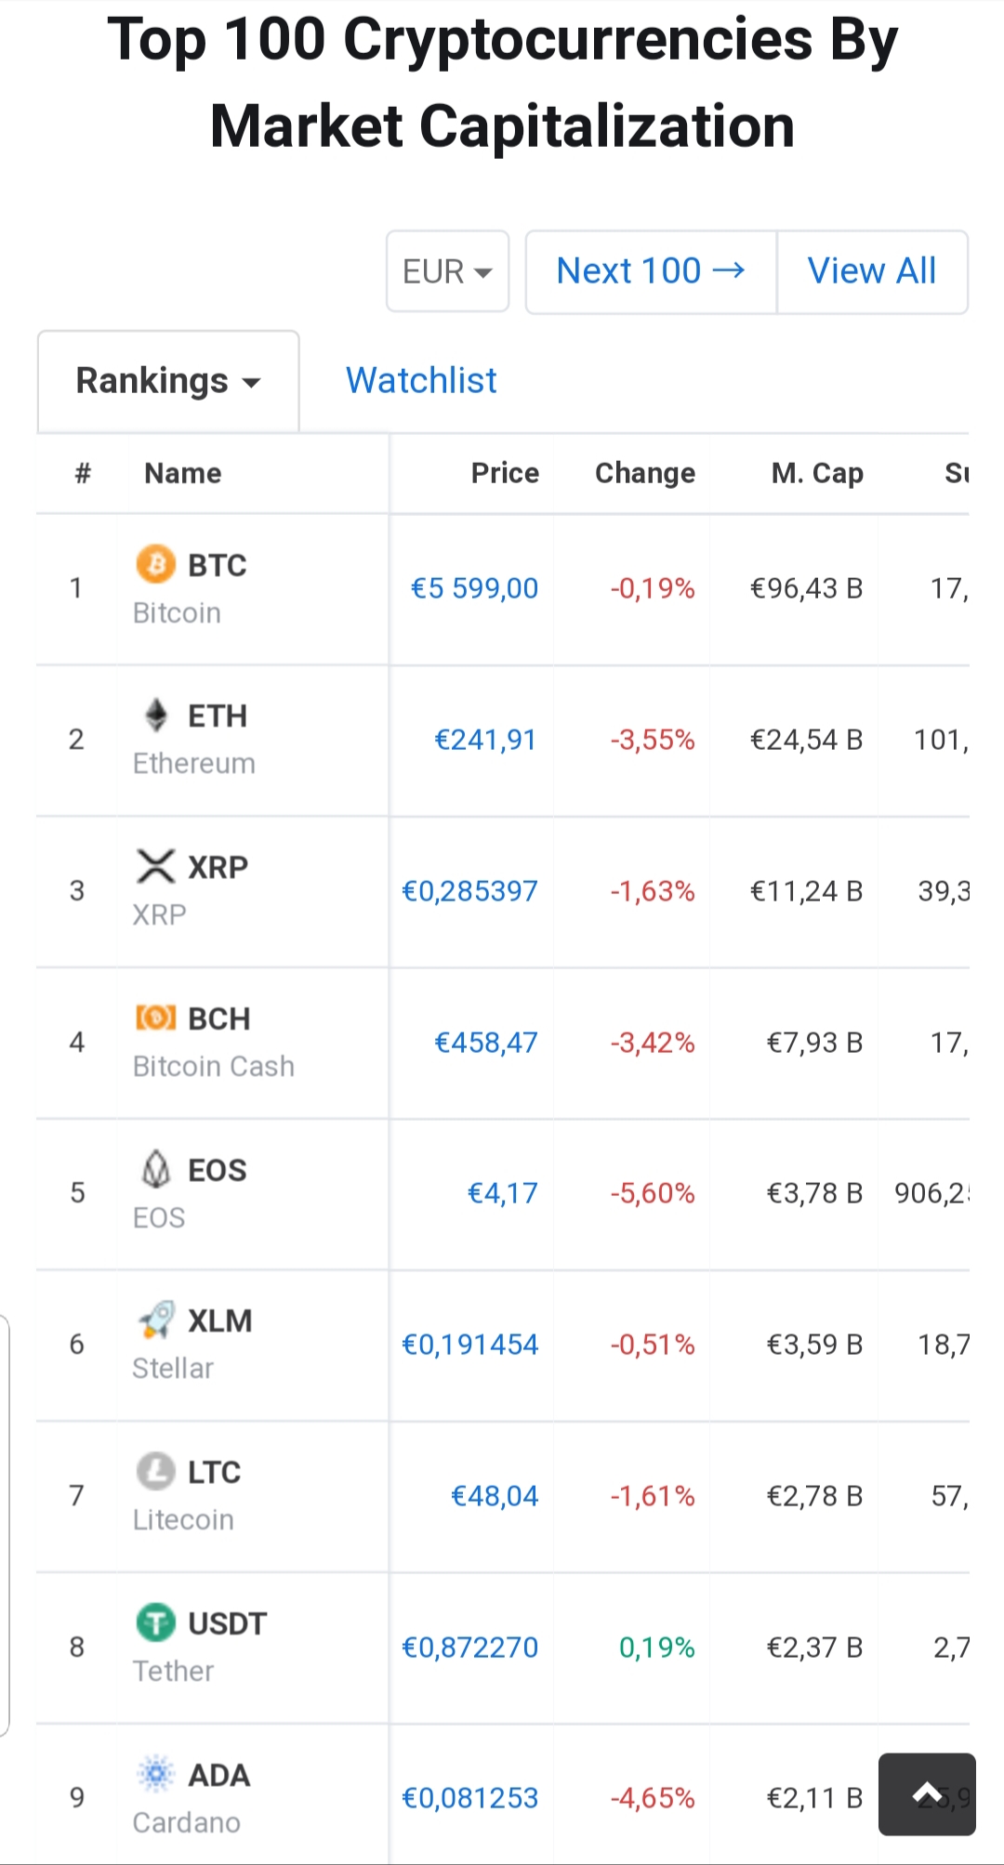Click the Bitcoin Cash logo icon
The image size is (1004, 1865).
[155, 1018]
